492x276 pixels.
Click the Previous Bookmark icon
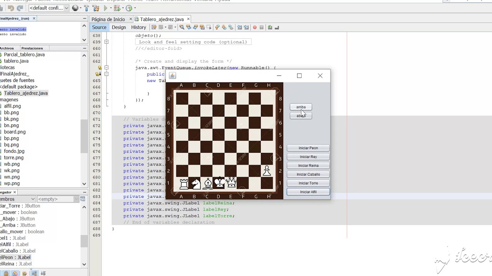click(x=218, y=27)
